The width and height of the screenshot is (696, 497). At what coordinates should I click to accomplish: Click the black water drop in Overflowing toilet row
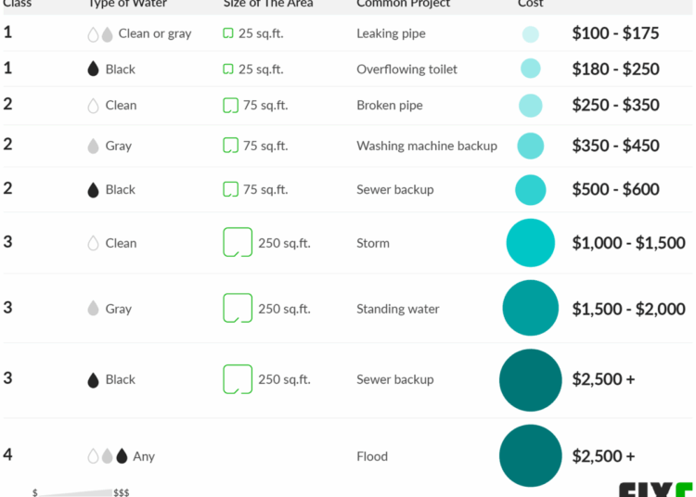pos(93,70)
